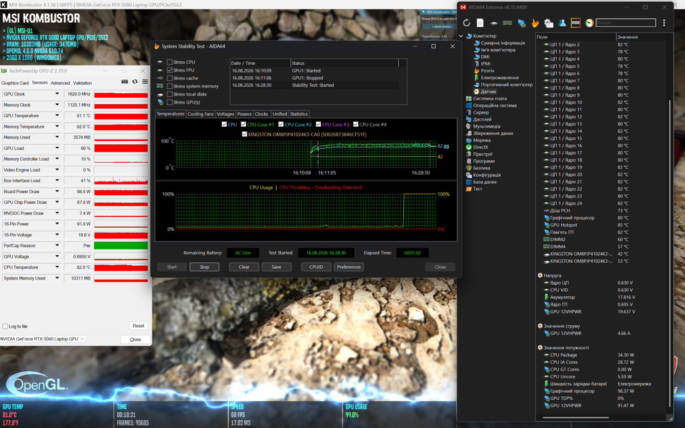Switch to the Statistics tab
Viewport: 685px width, 428px height.
299,114
